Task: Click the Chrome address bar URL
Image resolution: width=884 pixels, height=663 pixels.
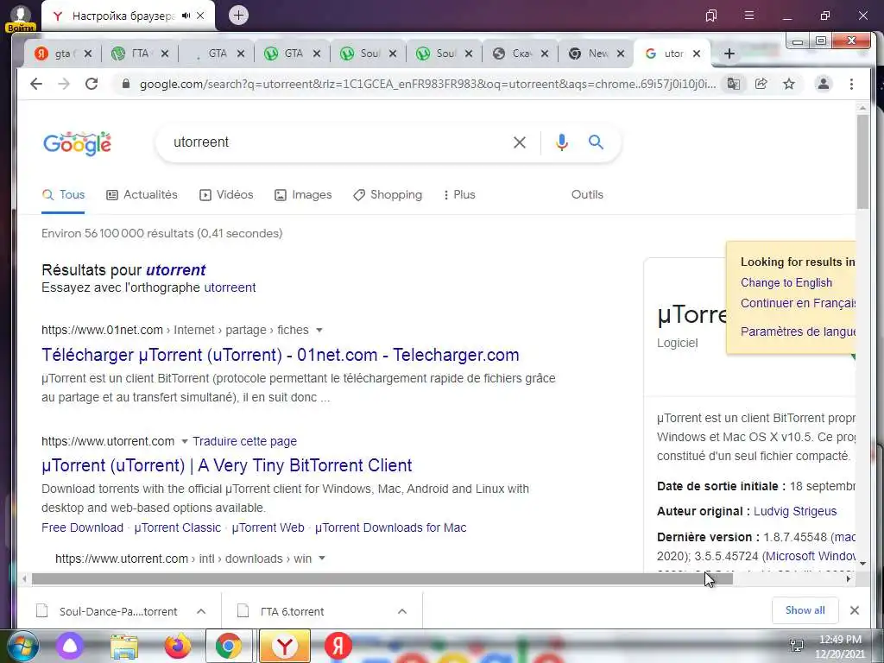Action: click(428, 84)
